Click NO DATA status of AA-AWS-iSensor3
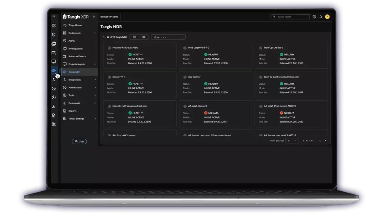Screen dimensions: 383x215 (211, 113)
